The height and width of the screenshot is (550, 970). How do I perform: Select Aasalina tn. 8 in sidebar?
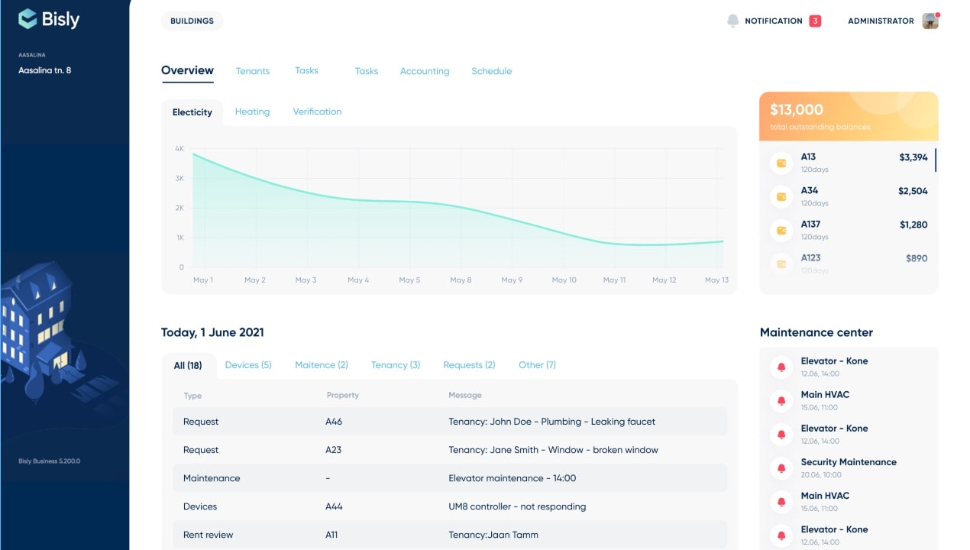pos(45,70)
